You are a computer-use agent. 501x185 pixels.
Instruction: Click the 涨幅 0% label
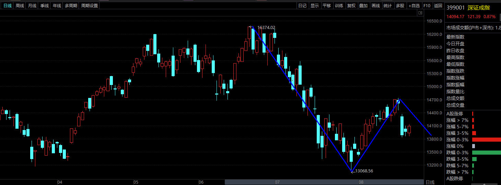455,146
